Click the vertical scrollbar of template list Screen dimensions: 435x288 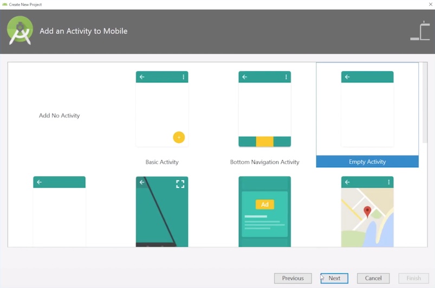pyautogui.click(x=425, y=102)
